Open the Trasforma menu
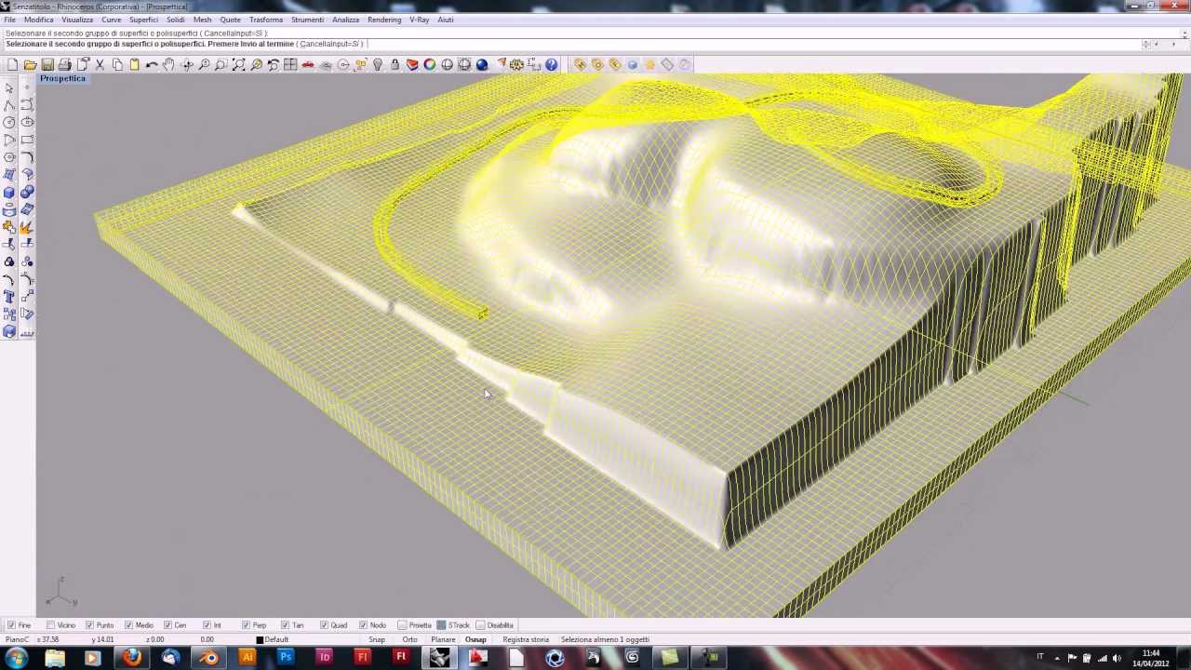1191x670 pixels. click(266, 20)
